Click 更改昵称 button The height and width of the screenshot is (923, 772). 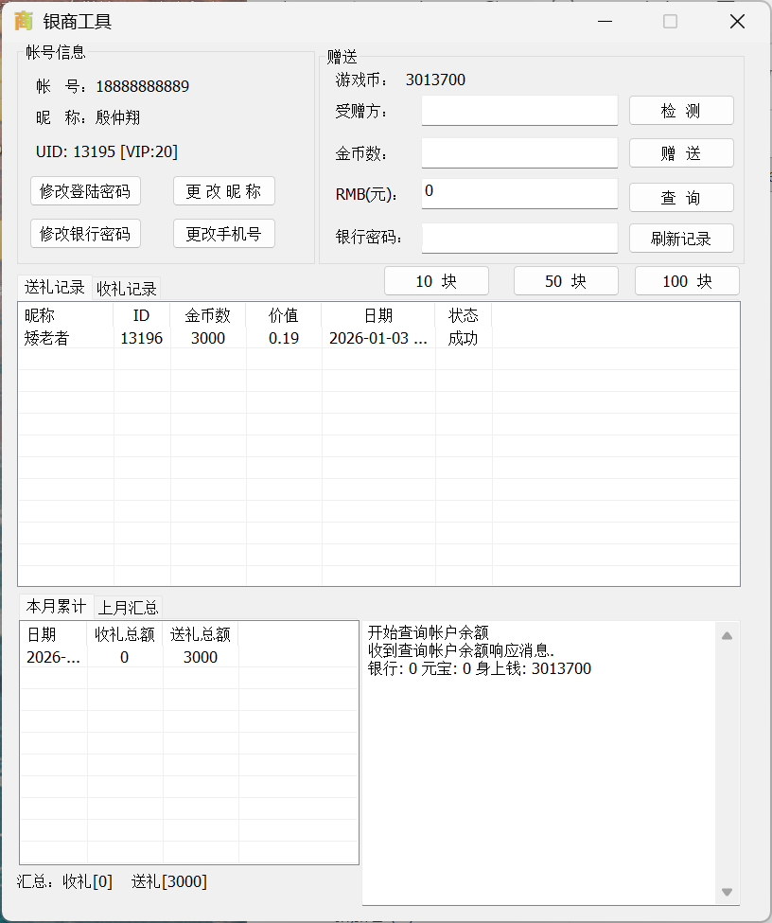point(223,190)
